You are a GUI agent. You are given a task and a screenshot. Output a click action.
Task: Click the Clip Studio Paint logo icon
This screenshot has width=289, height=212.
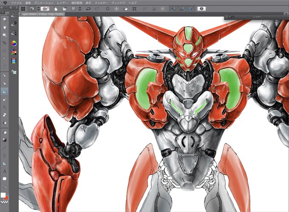coord(6,3)
